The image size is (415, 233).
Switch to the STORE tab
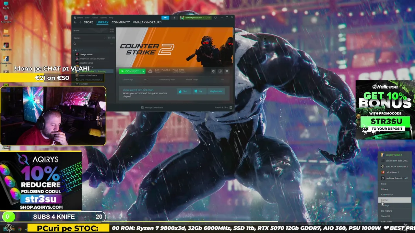89,22
